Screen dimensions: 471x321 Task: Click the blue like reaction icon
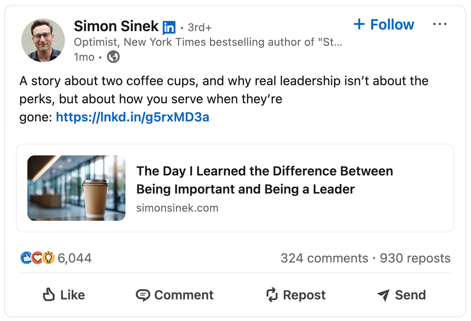pos(26,258)
